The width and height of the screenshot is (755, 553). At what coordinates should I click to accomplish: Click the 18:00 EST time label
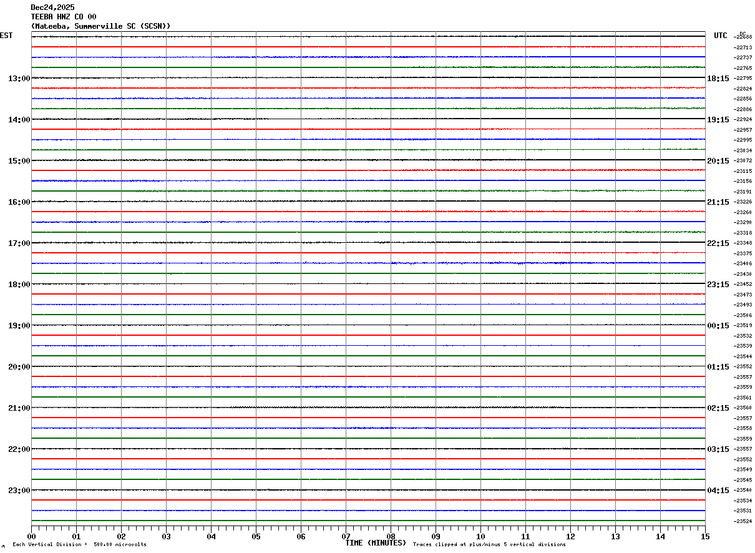(x=19, y=285)
